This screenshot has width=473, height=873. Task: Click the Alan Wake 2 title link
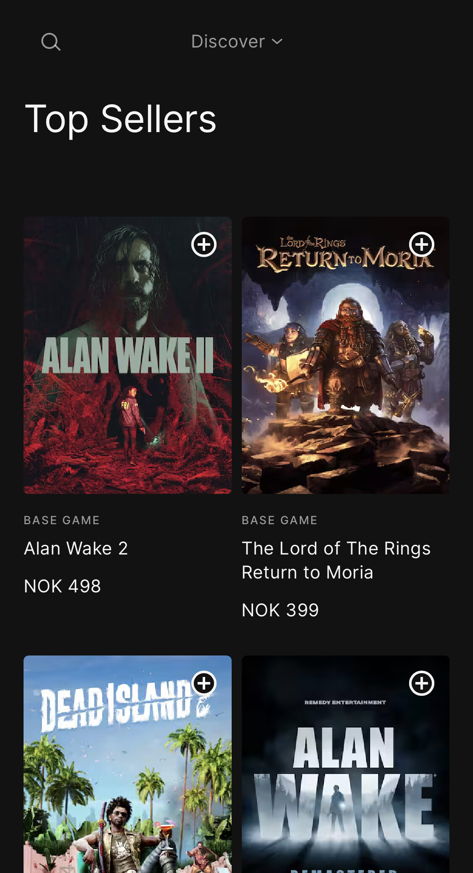[76, 549]
